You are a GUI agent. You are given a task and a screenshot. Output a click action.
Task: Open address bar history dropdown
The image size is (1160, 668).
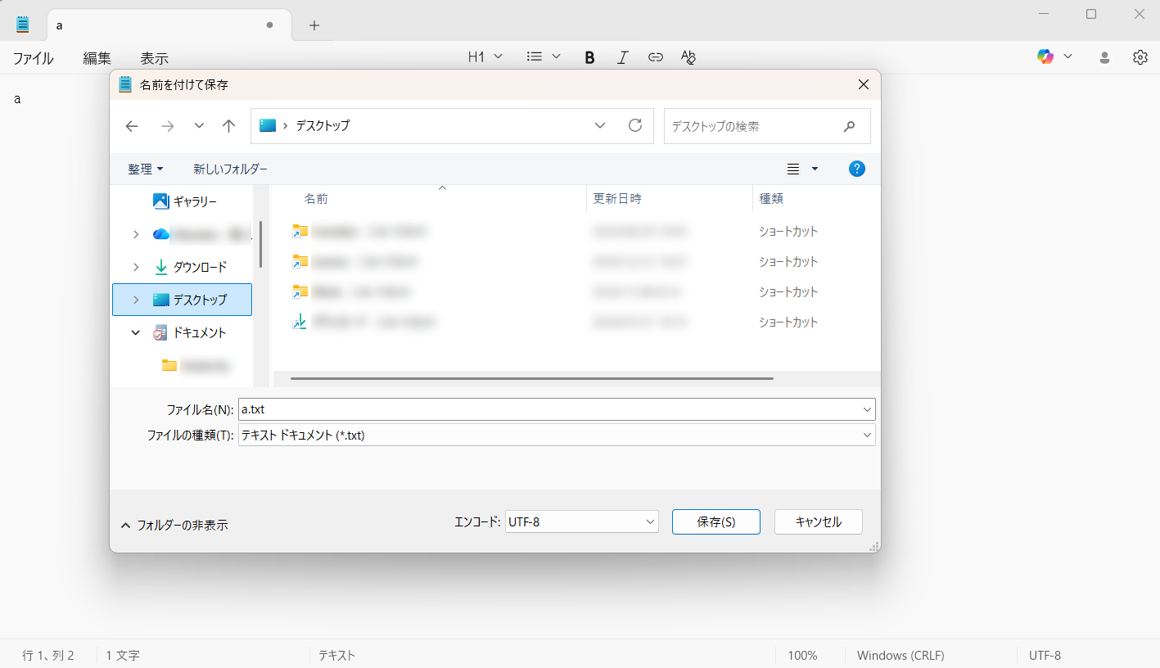600,125
